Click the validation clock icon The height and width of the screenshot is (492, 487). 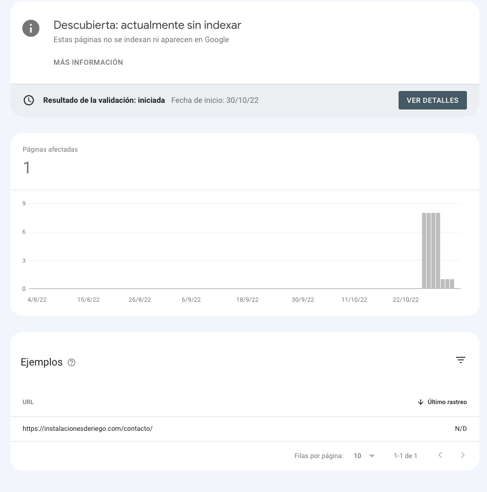[x=29, y=100]
